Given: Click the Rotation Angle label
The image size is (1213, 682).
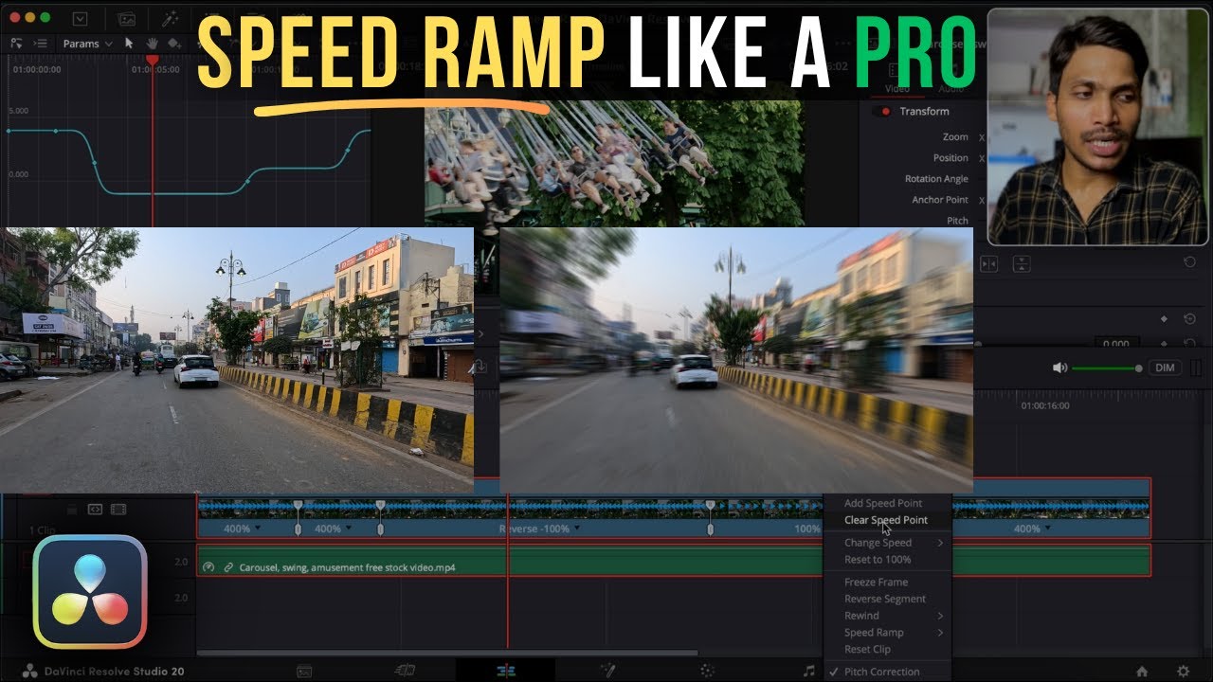Looking at the screenshot, I should point(936,179).
